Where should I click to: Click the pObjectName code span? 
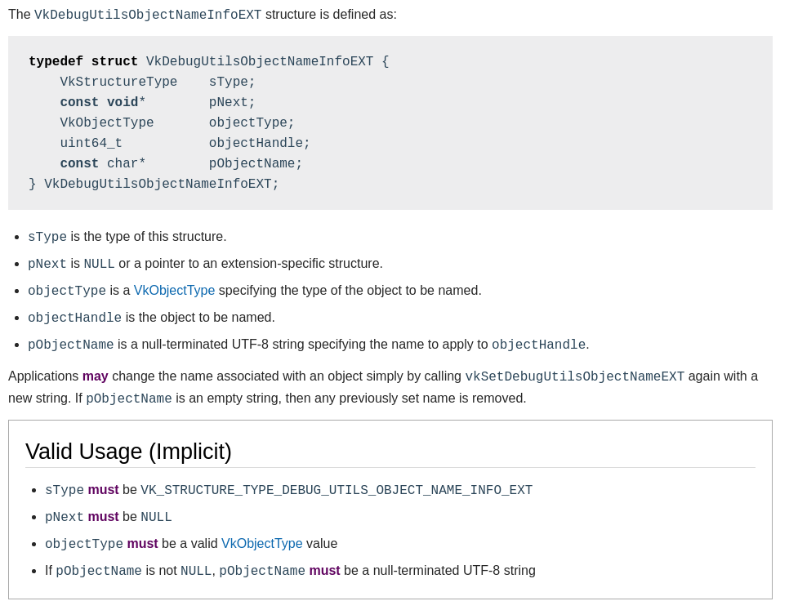pyautogui.click(x=70, y=345)
